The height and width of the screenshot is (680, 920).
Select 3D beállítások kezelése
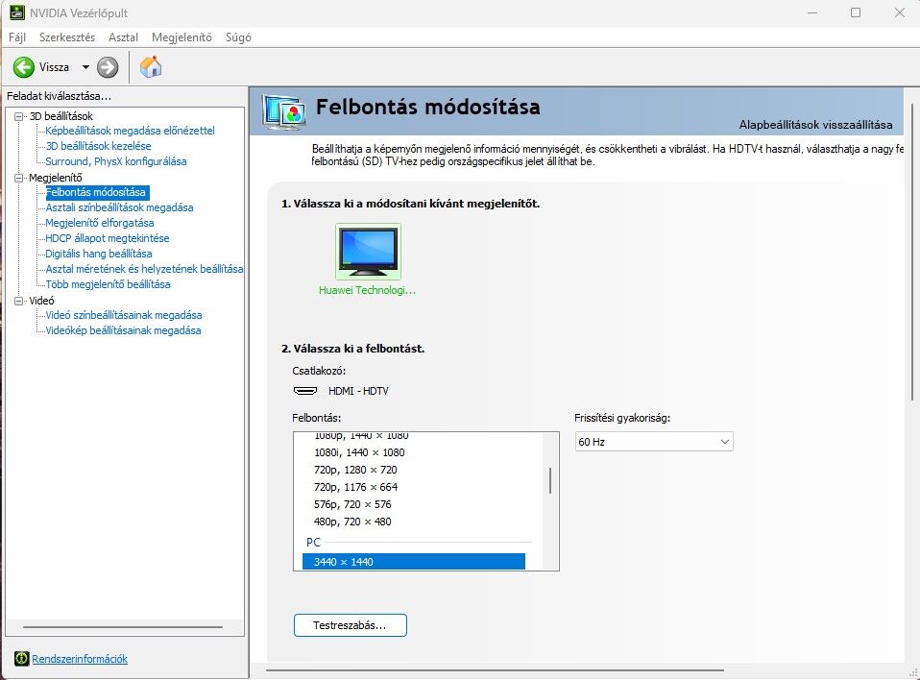click(x=99, y=146)
